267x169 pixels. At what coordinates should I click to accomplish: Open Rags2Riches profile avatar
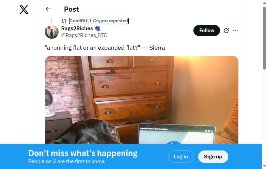click(x=52, y=32)
